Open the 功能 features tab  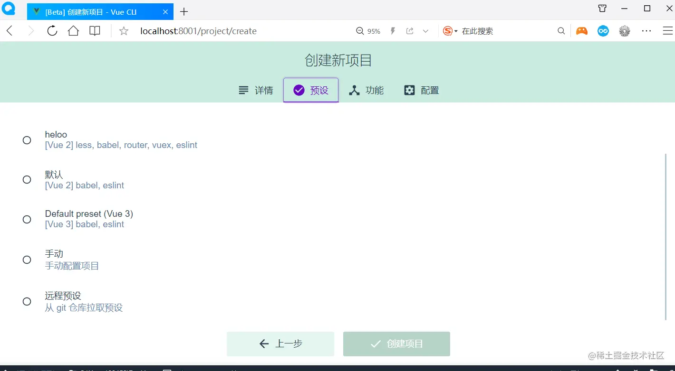[366, 90]
